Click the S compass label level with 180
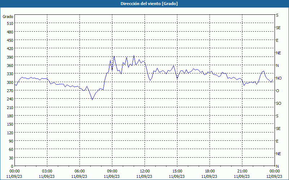 277,116
